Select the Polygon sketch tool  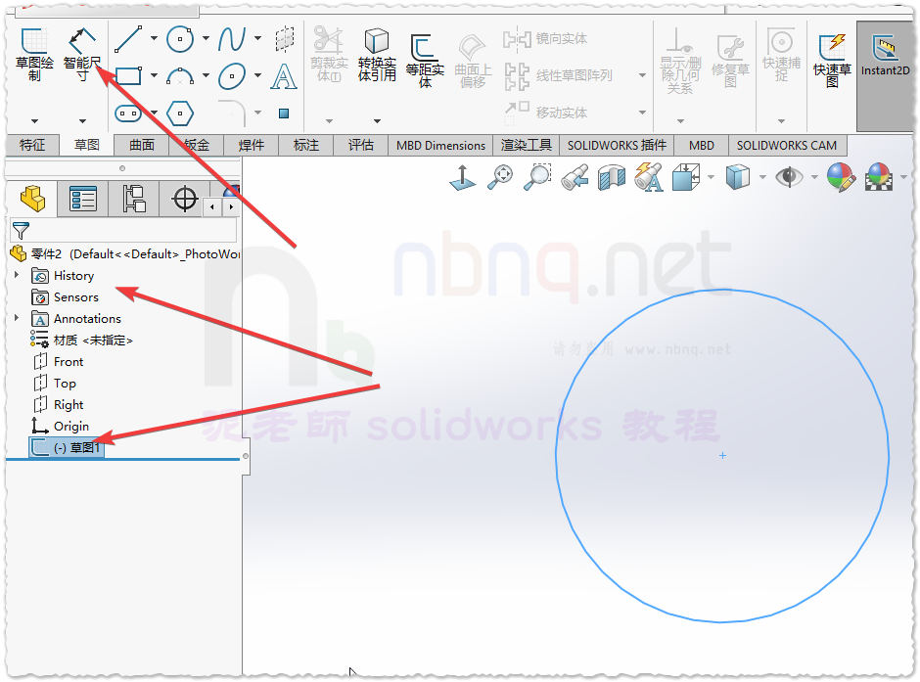pyautogui.click(x=180, y=114)
